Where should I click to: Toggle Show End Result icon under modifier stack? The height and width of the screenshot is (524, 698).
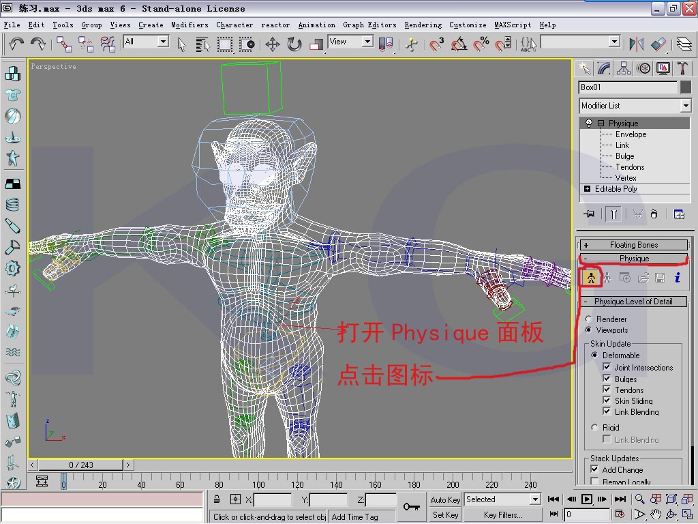click(x=613, y=214)
